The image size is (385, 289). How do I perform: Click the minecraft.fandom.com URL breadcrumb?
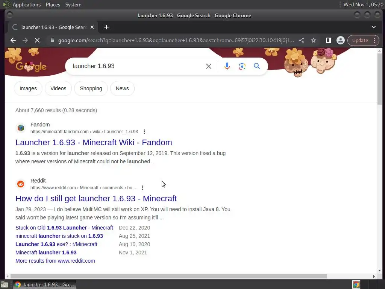tap(84, 132)
